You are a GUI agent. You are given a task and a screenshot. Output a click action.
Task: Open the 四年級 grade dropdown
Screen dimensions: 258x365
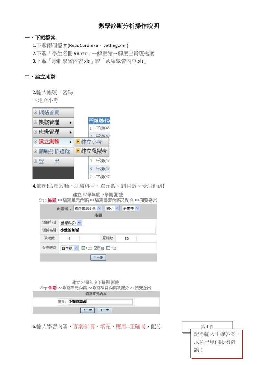(x=69, y=248)
